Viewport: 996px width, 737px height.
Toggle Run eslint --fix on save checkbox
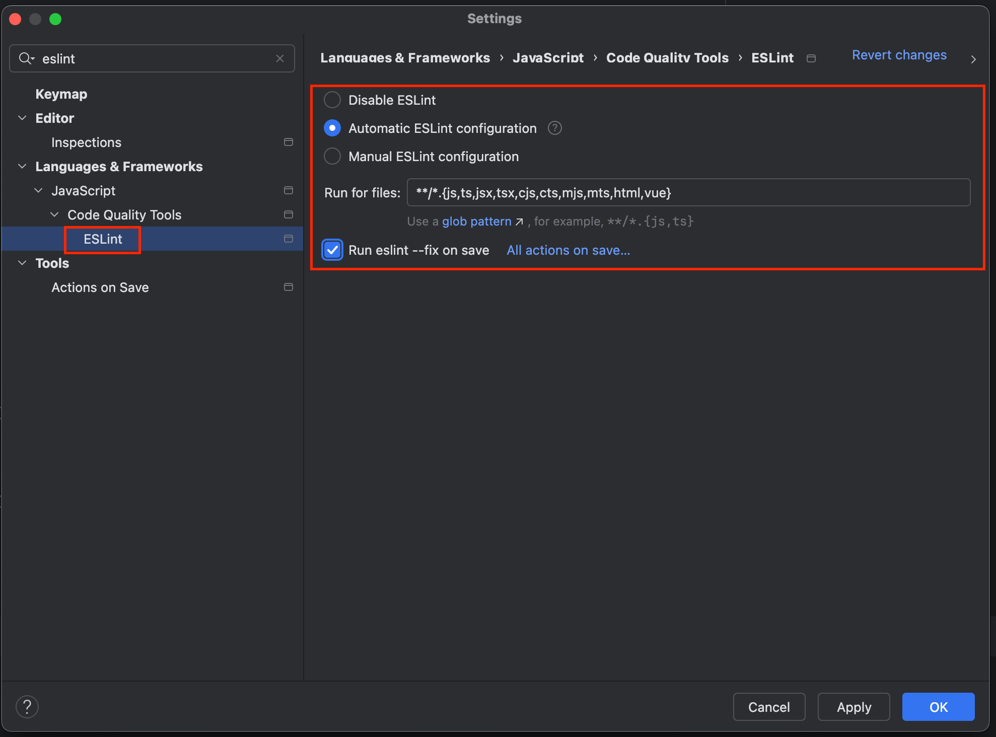[332, 250]
